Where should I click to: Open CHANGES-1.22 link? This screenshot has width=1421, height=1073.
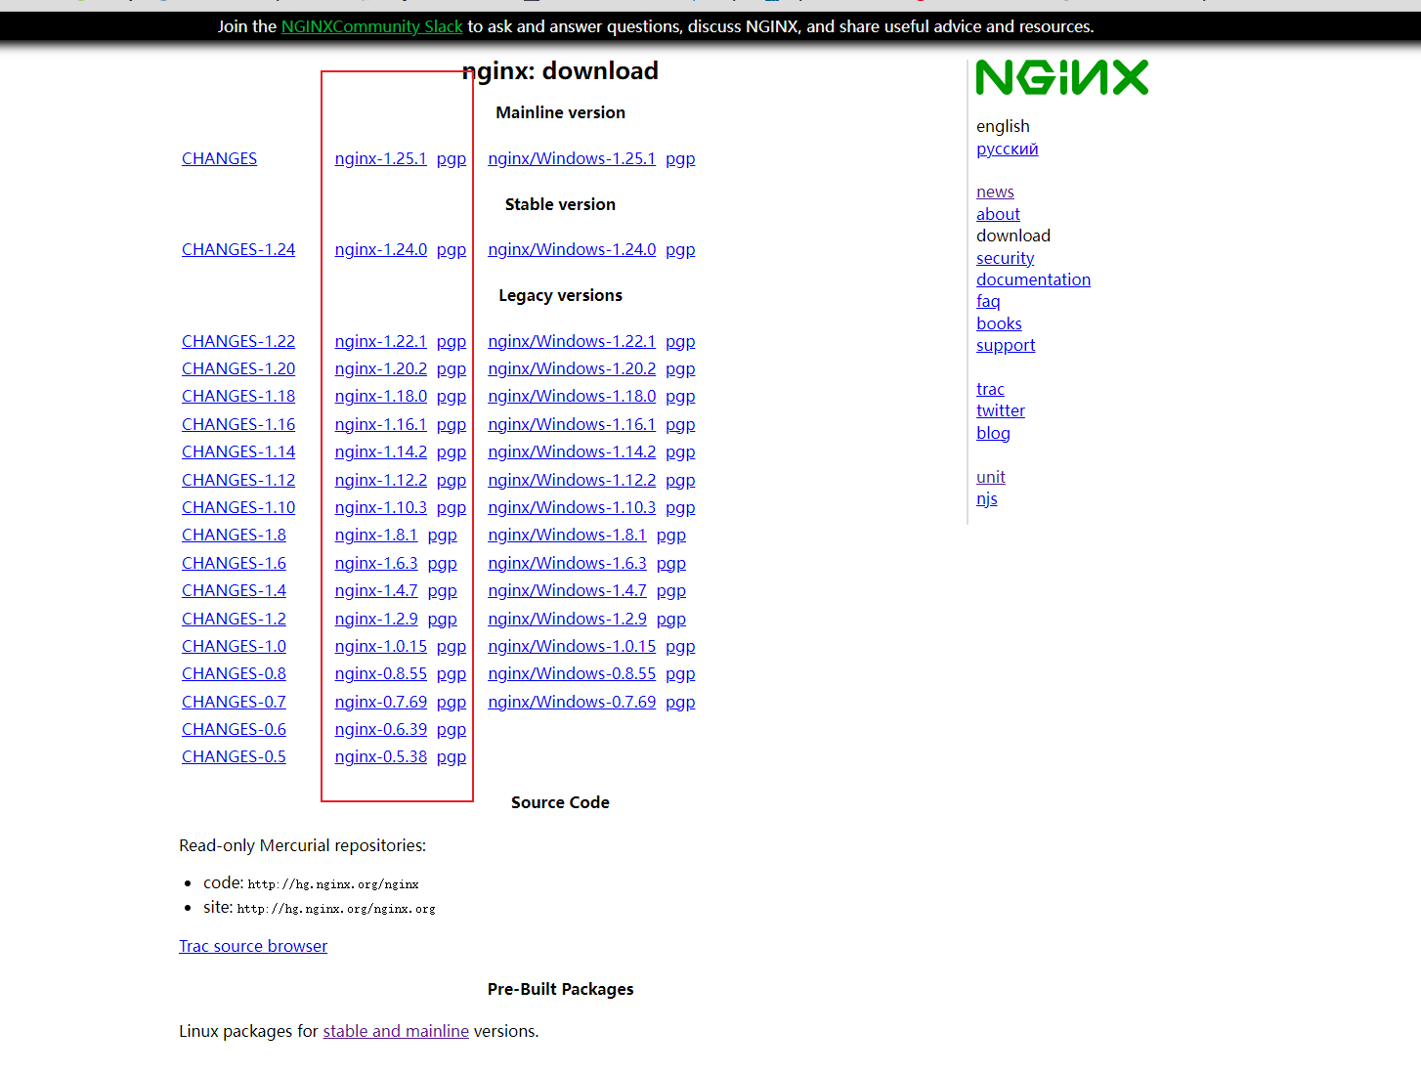[x=238, y=341]
